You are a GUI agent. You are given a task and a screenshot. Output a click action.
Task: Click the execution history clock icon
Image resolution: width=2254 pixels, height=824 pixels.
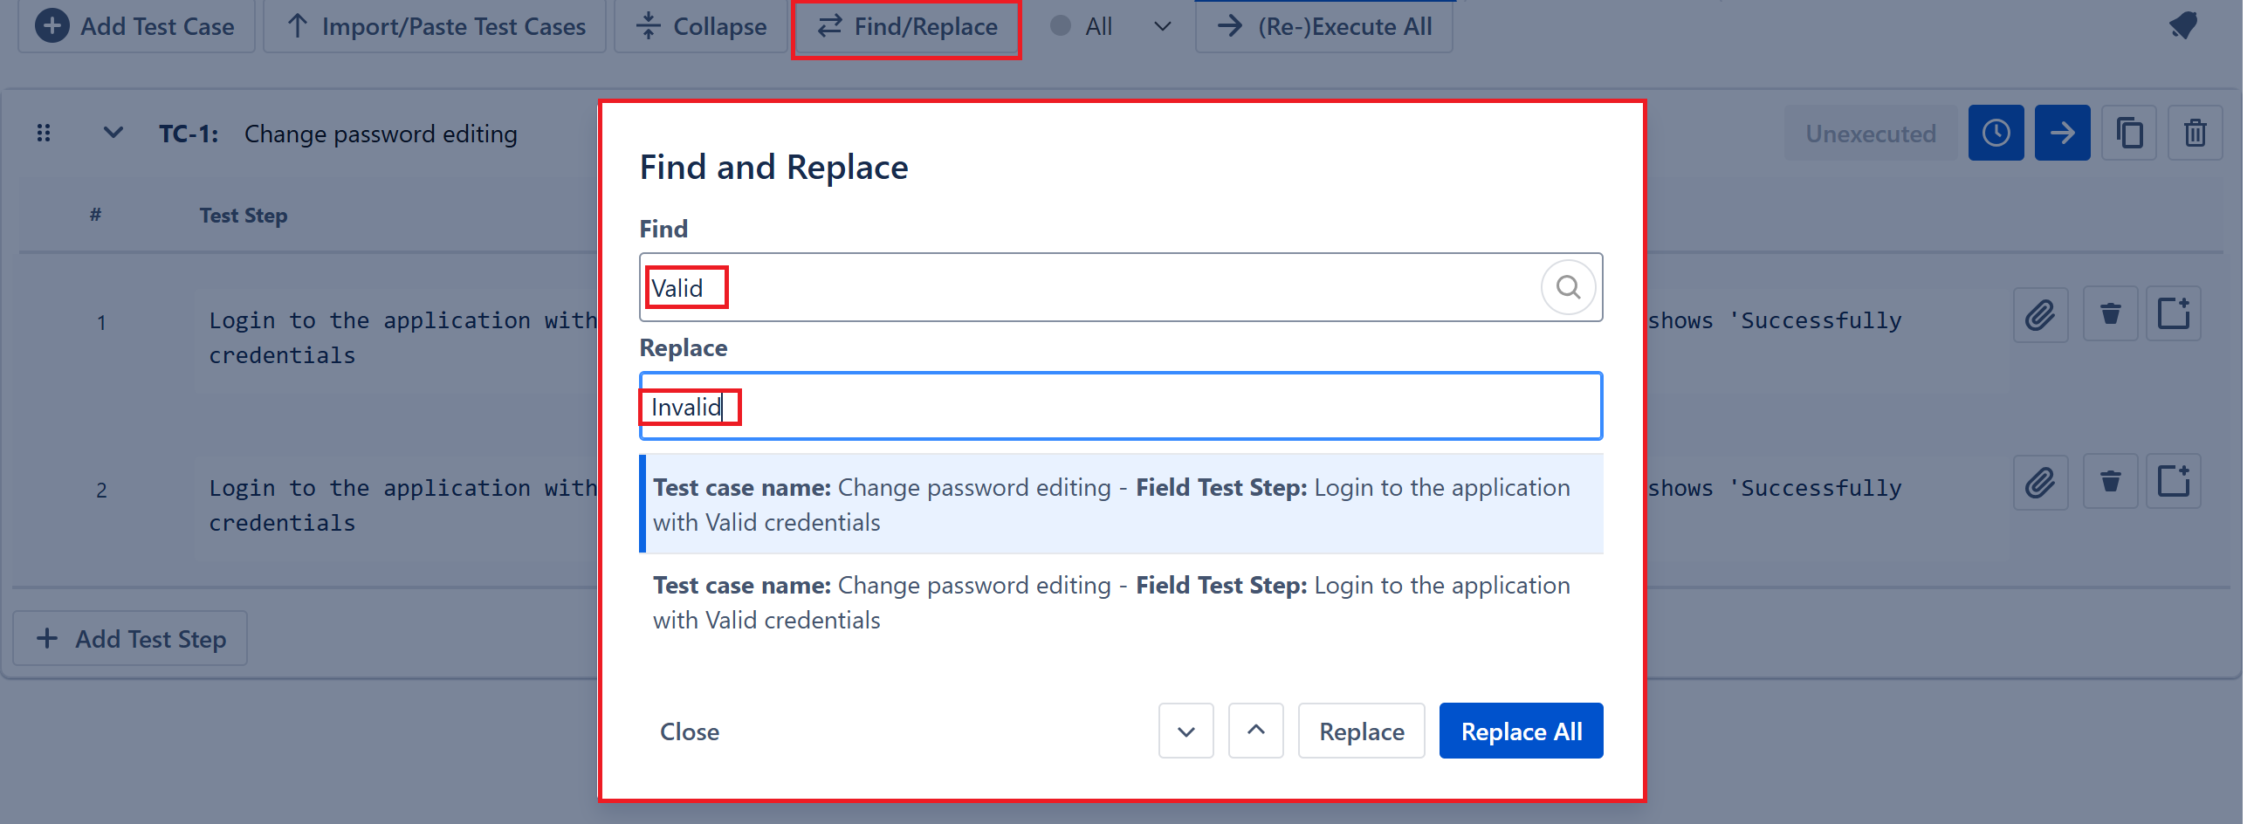[x=1995, y=133]
